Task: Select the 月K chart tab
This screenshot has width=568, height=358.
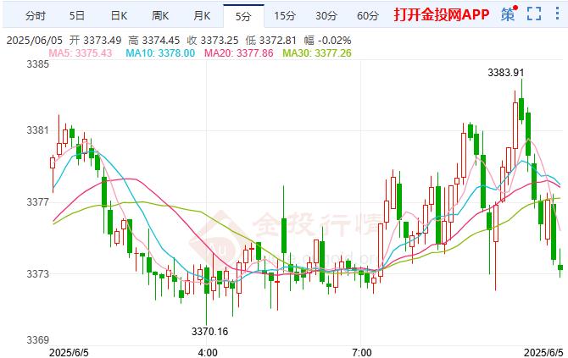Action: click(x=202, y=16)
